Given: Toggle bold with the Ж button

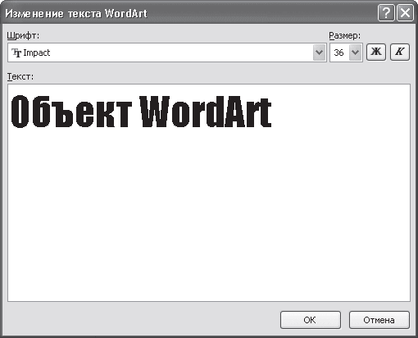Looking at the screenshot, I should click(x=376, y=52).
